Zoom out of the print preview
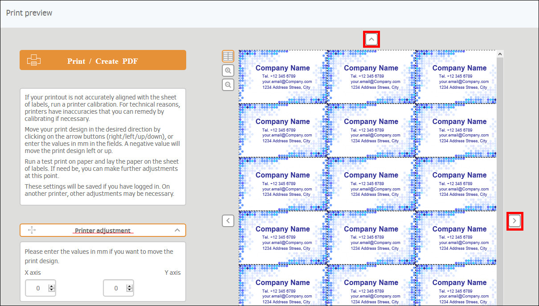The image size is (539, 306). [228, 84]
